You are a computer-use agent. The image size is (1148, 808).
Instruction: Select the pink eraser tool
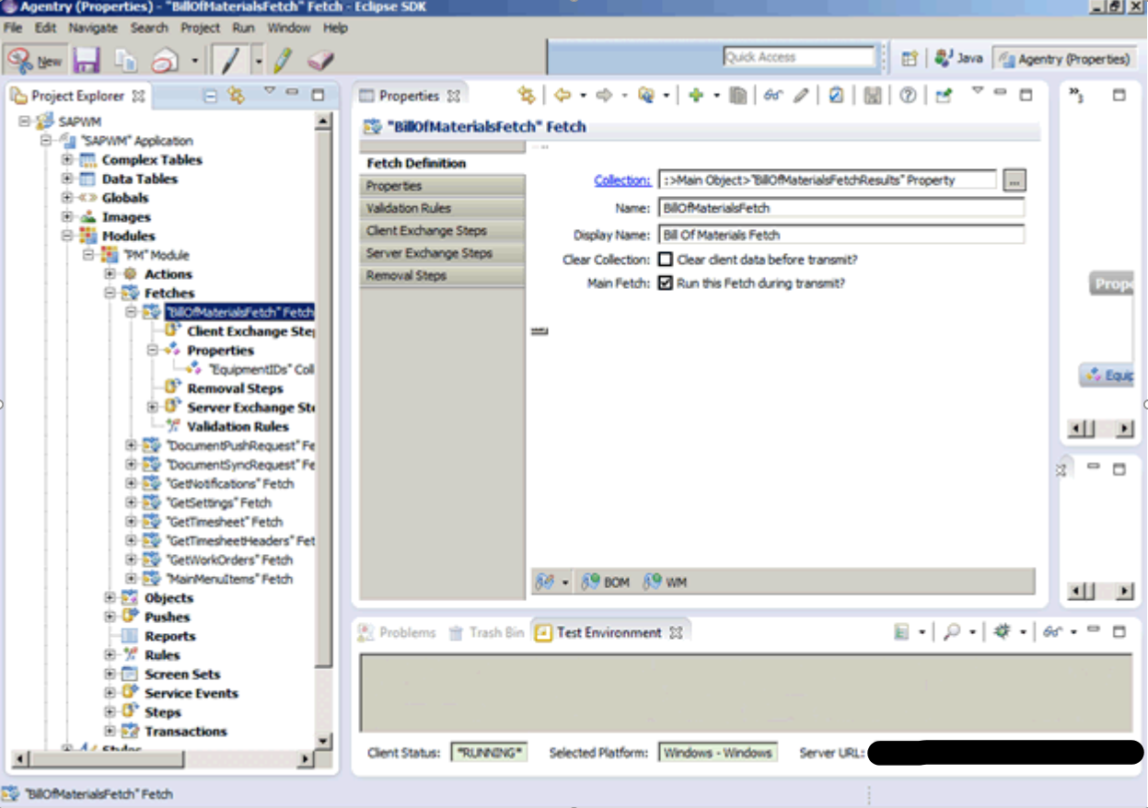pos(319,61)
